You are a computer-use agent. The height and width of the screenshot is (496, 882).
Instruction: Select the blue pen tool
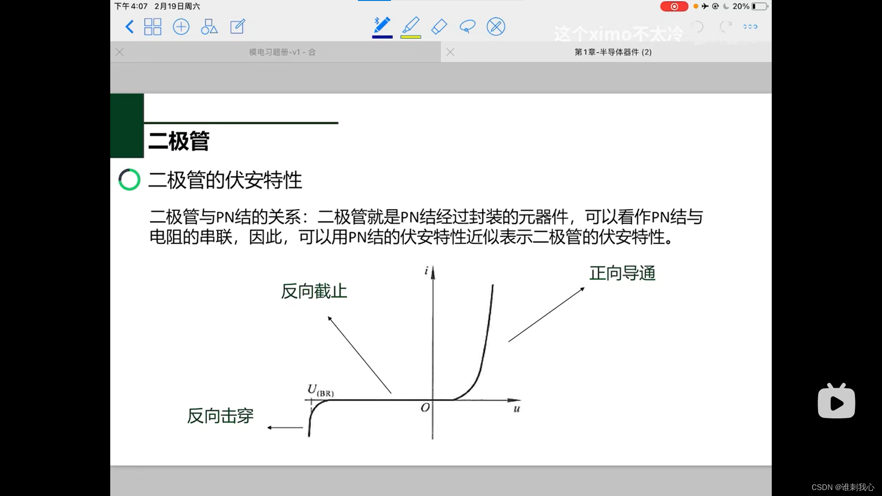[x=382, y=27]
